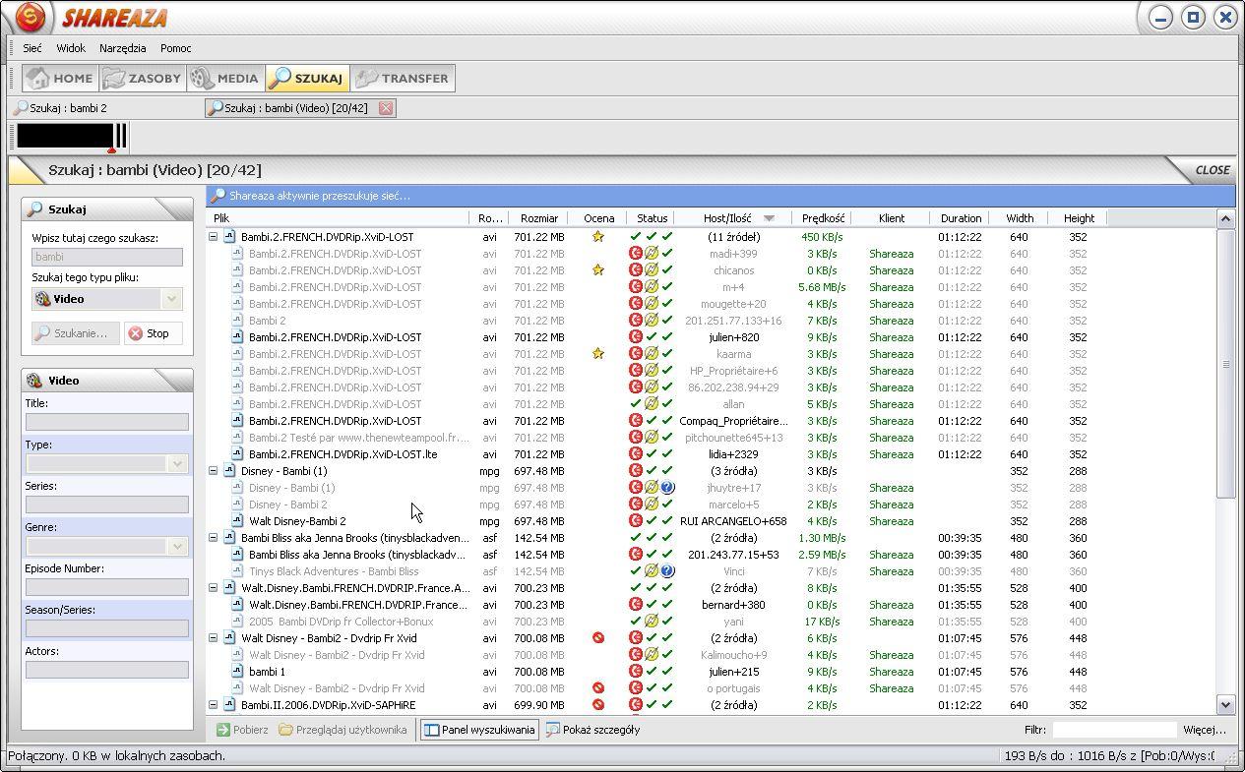Open the Narzędzia menu
The width and height of the screenshot is (1245, 772).
pos(122,48)
